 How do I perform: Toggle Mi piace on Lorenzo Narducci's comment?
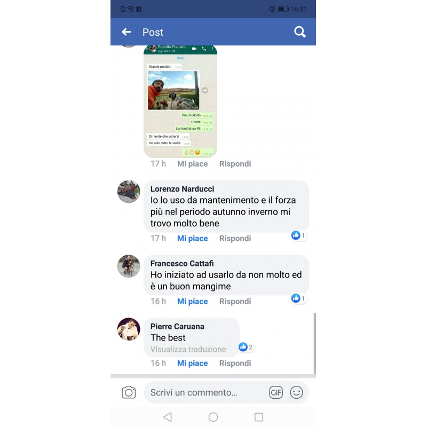[192, 238]
